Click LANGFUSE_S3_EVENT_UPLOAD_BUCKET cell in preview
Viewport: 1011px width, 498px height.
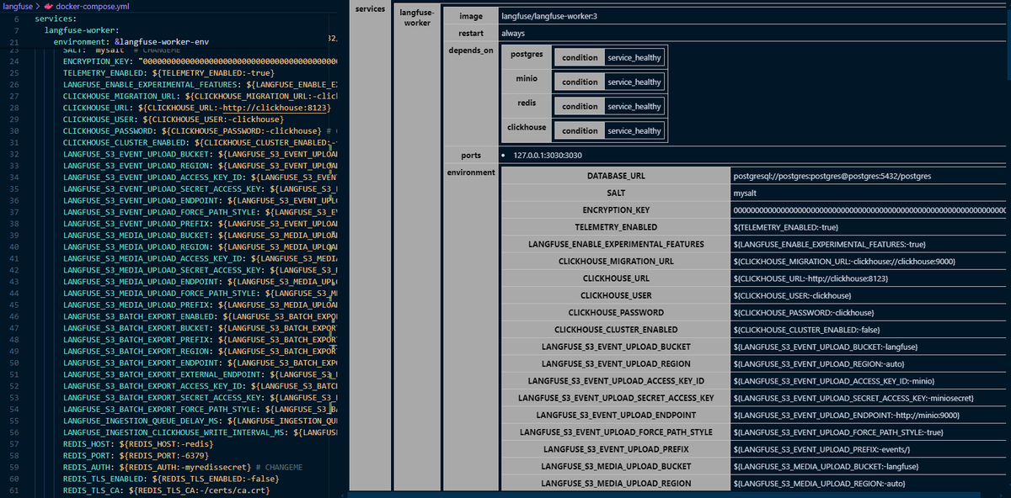point(616,347)
